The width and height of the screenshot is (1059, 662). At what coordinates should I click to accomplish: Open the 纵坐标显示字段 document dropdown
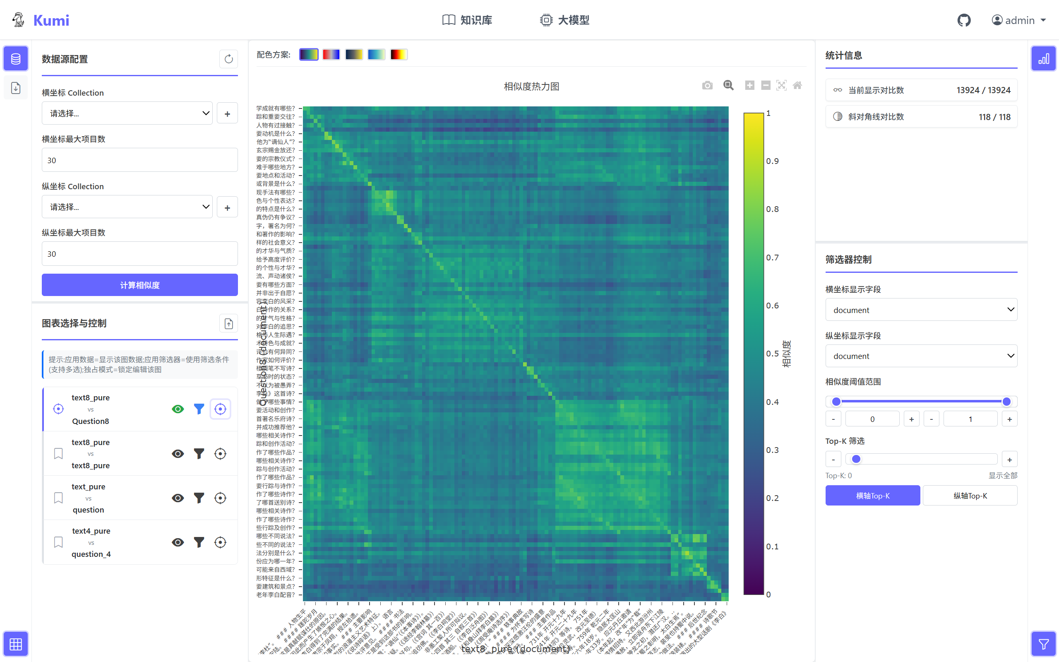coord(921,356)
